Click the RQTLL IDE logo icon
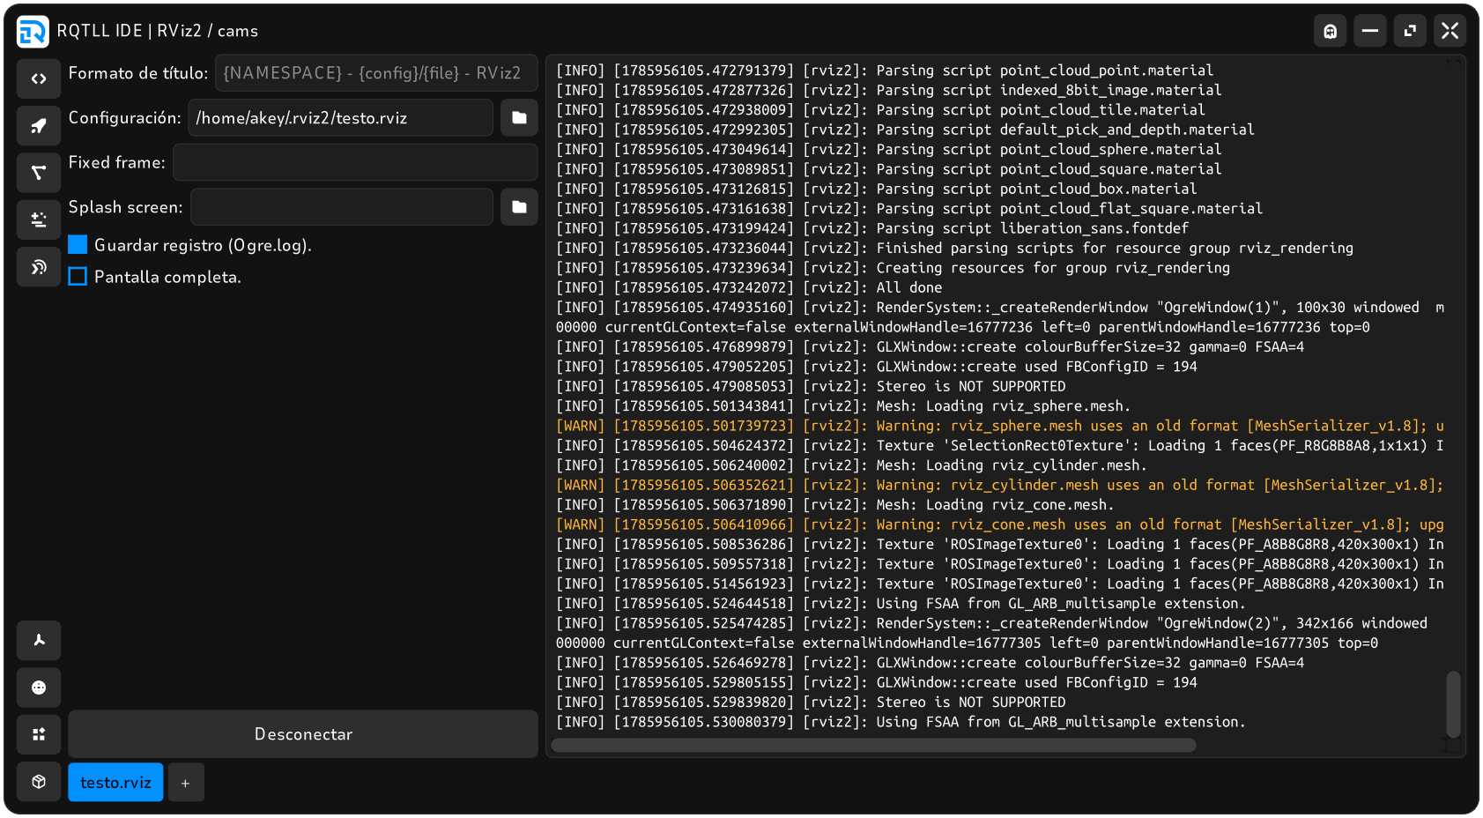 pos(33,32)
